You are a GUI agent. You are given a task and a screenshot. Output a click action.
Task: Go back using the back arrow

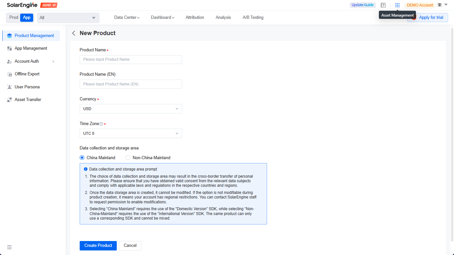pyautogui.click(x=73, y=33)
